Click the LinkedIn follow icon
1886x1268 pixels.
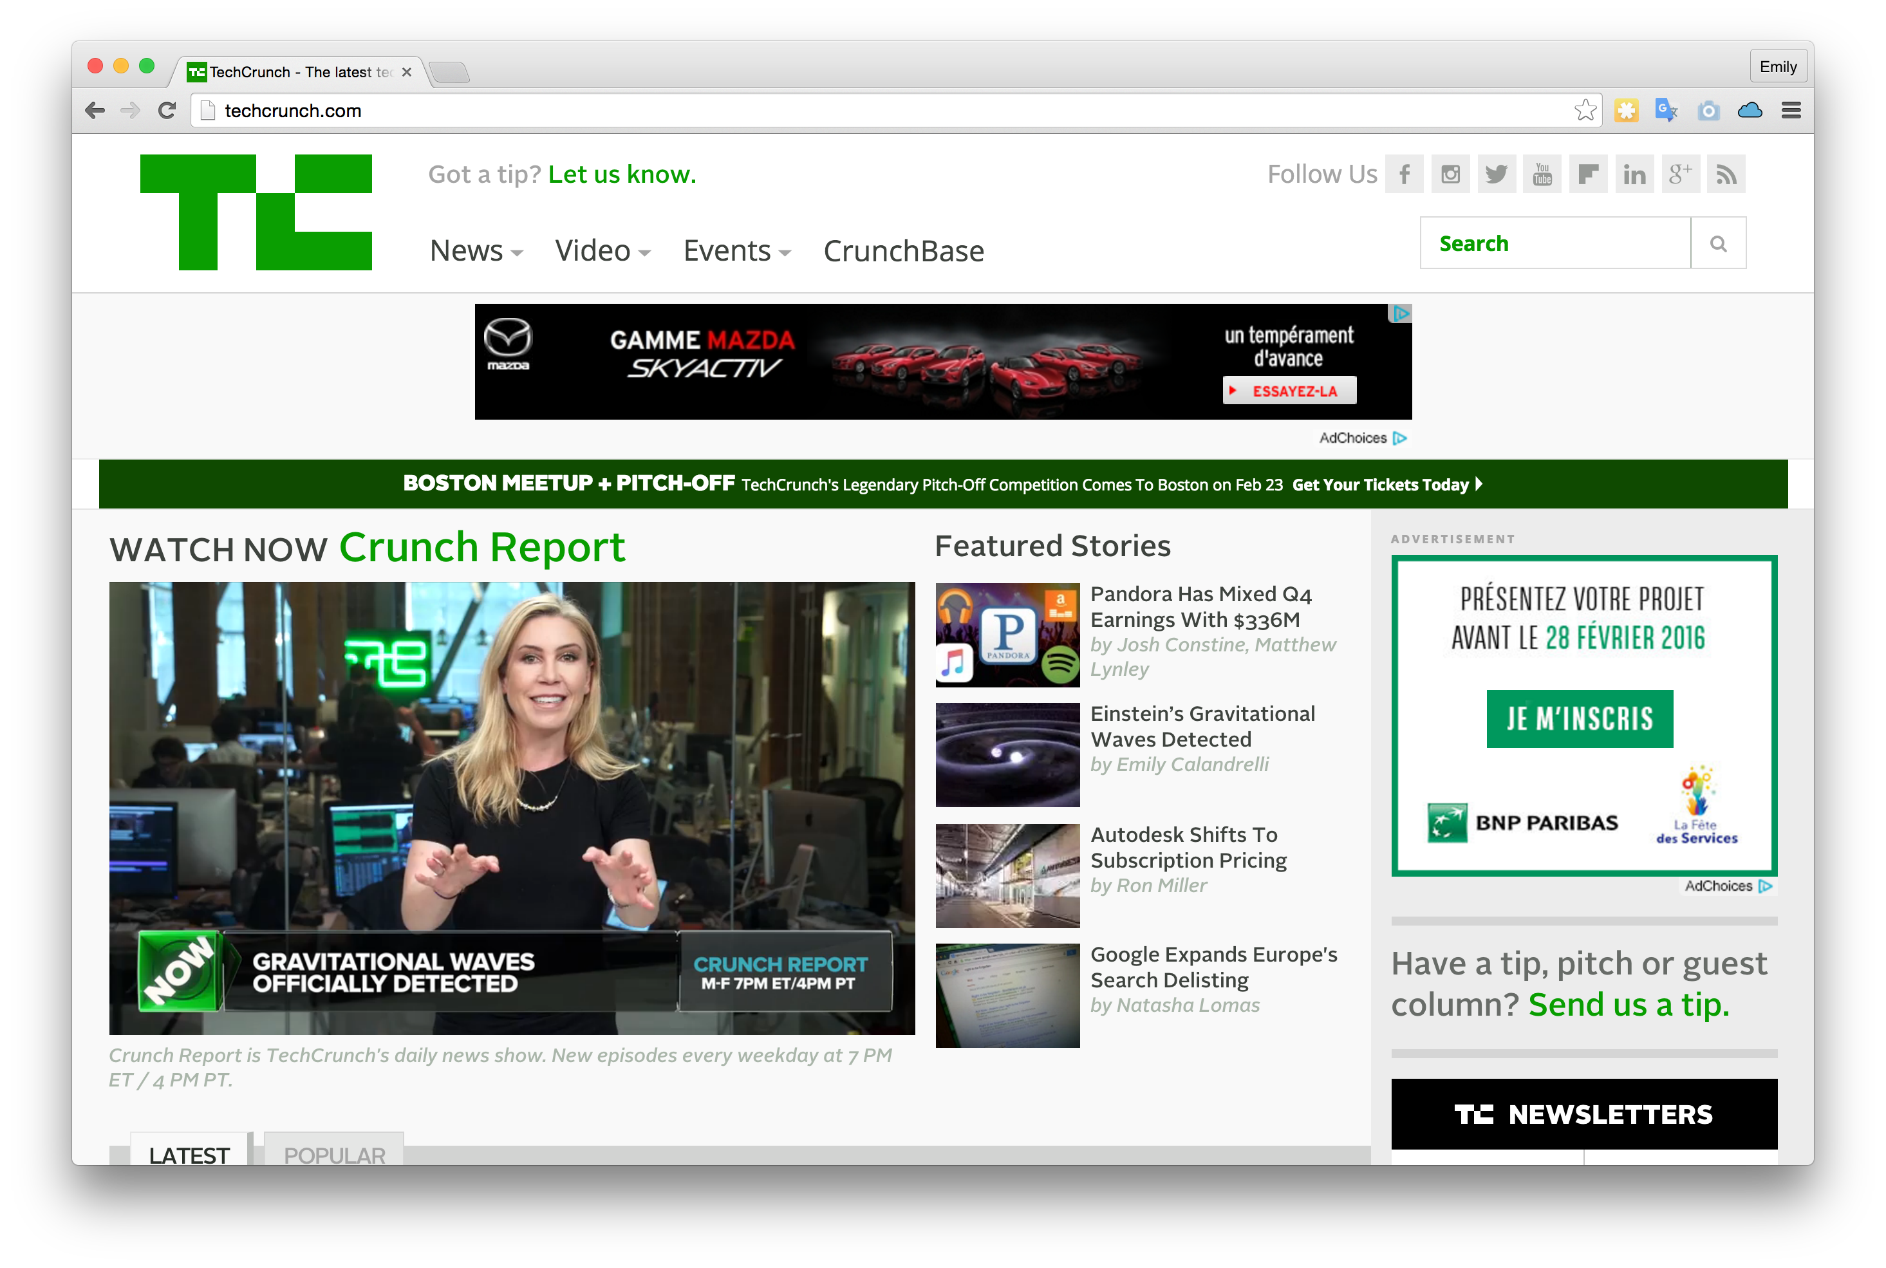(1634, 174)
